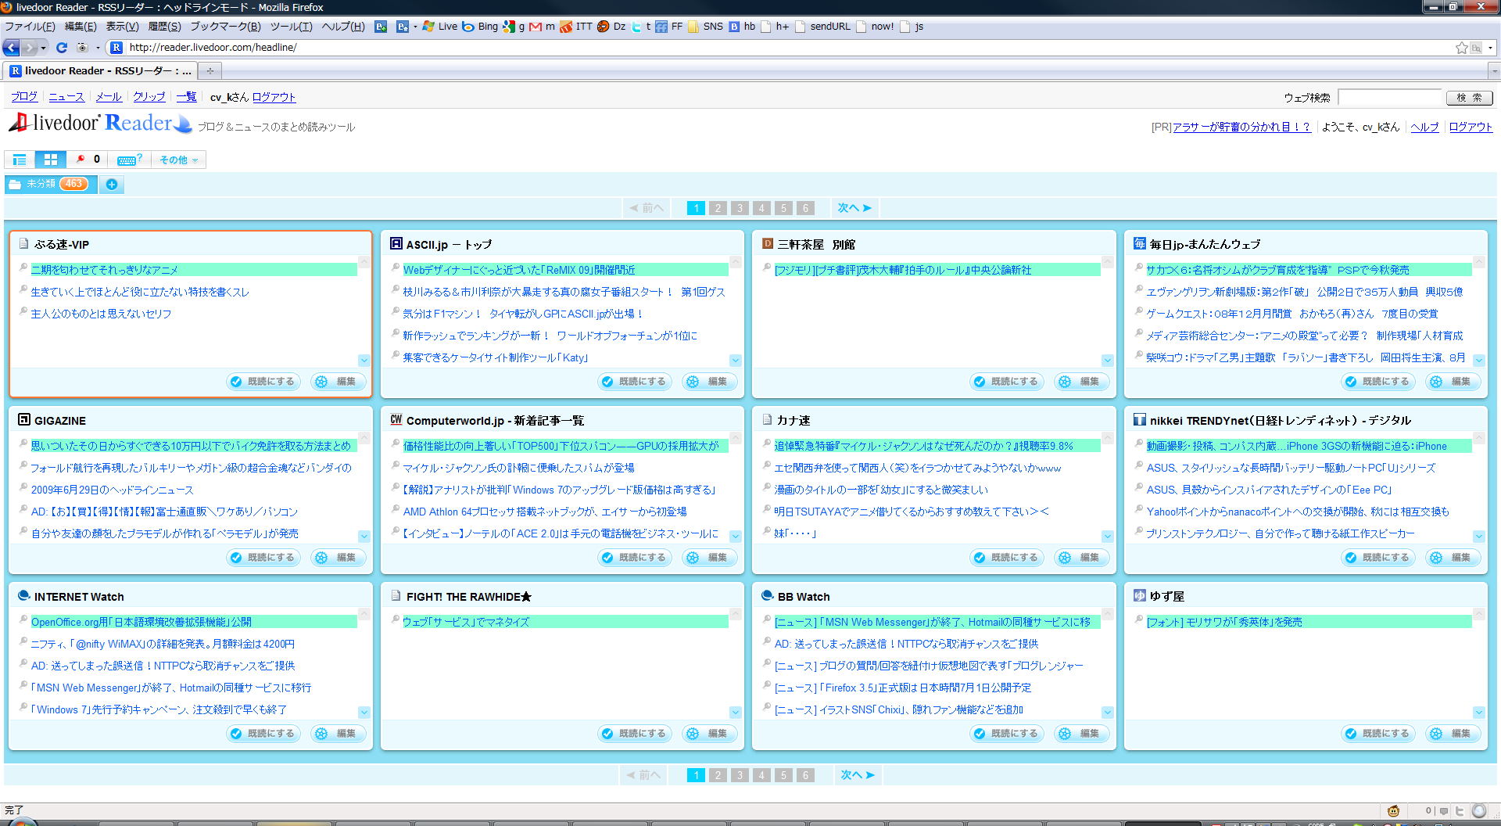Go to page 6 in bottom pagination
Screen dimensions: 1501x826
click(x=805, y=775)
